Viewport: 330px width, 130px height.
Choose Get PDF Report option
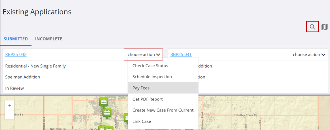coord(148,99)
